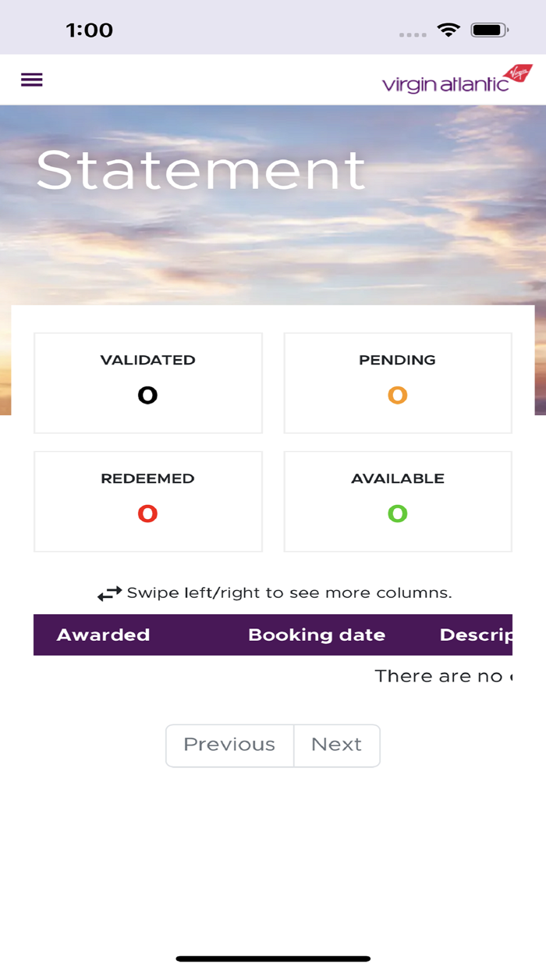
Task: Tap the home indicator bar
Action: click(x=273, y=958)
